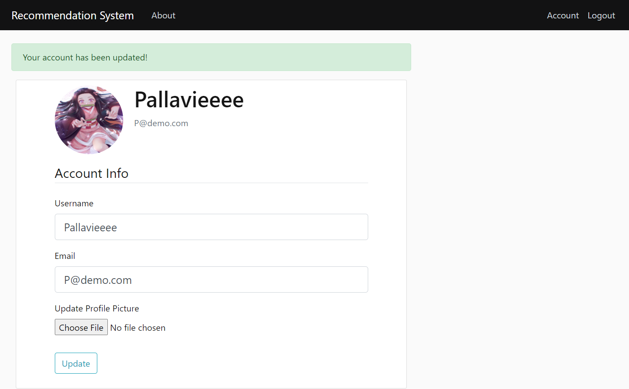Submit changes with the Update button
Screen dimensions: 629x389
[76, 363]
